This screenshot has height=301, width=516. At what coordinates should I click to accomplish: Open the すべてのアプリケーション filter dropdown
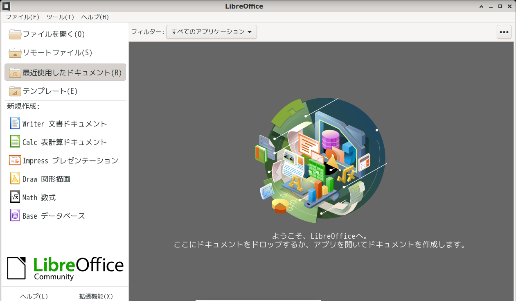211,32
